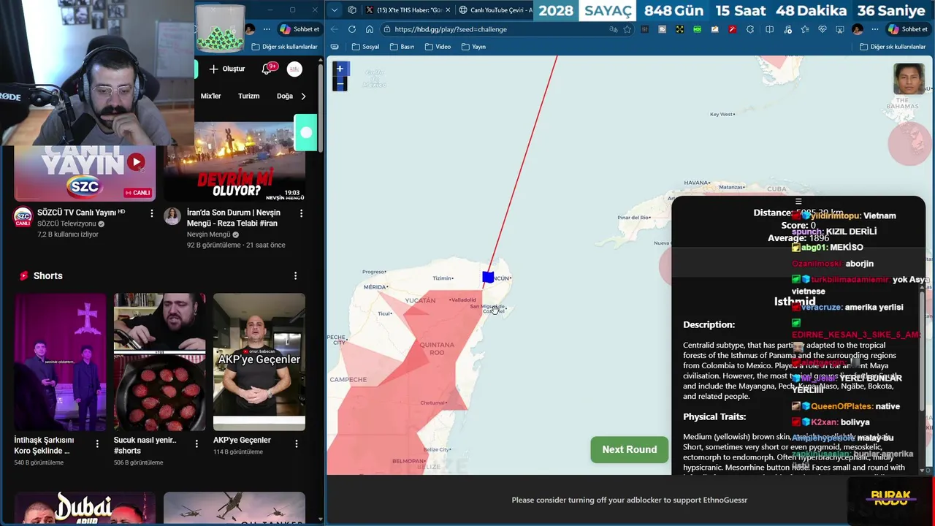Open options for AKP'ye Geçenler short
The height and width of the screenshot is (526, 935).
(x=296, y=443)
